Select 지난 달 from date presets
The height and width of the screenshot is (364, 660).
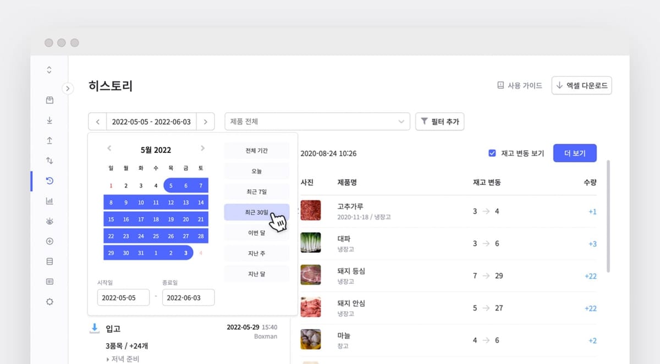tap(256, 273)
